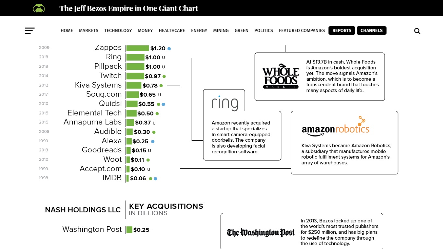Screen dimensions: 443x249
Task: Click the Washington Post green bar
Action: tap(129, 230)
